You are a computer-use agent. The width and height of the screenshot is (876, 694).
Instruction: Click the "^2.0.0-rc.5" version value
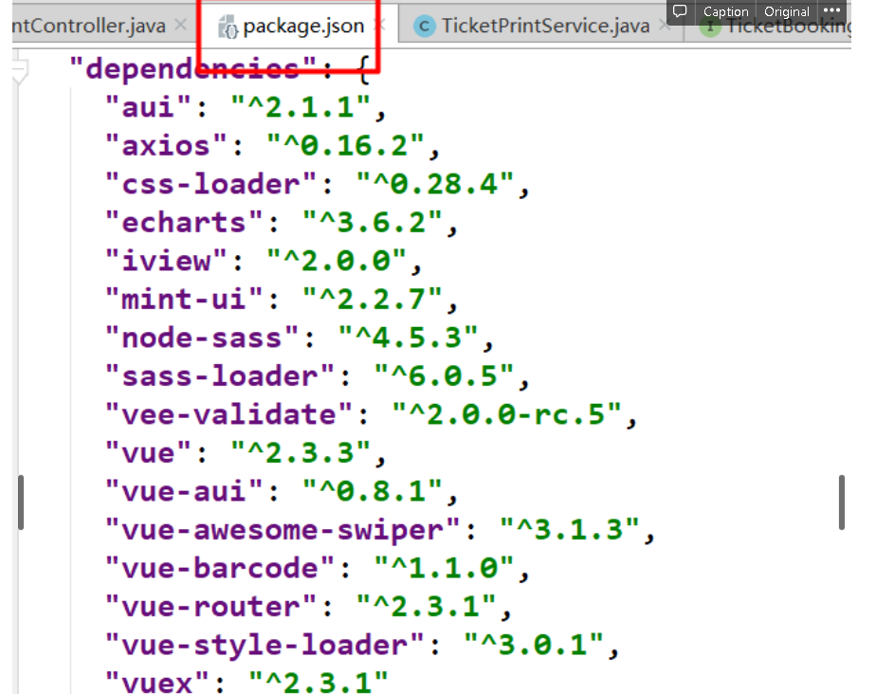506,414
